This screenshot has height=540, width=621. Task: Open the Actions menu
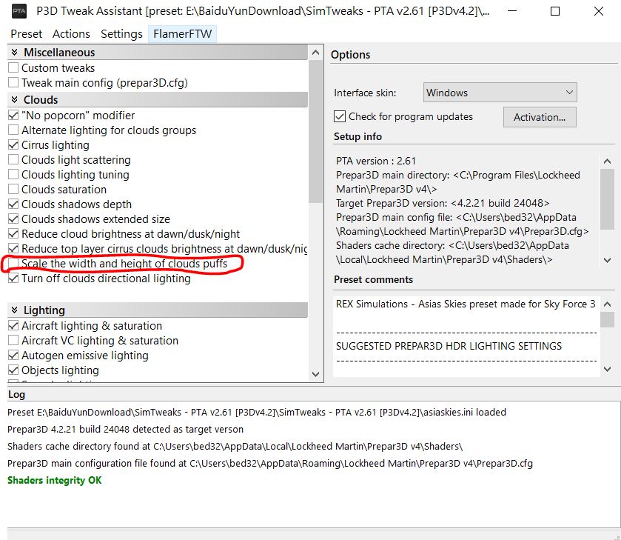pyautogui.click(x=71, y=34)
